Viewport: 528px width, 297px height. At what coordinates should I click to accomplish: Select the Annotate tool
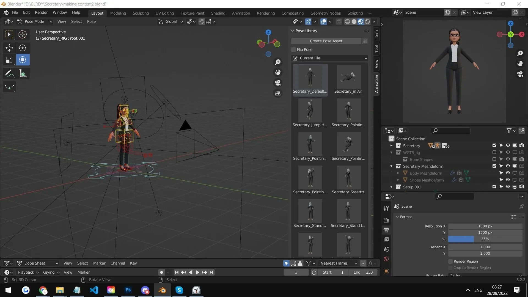click(9, 73)
